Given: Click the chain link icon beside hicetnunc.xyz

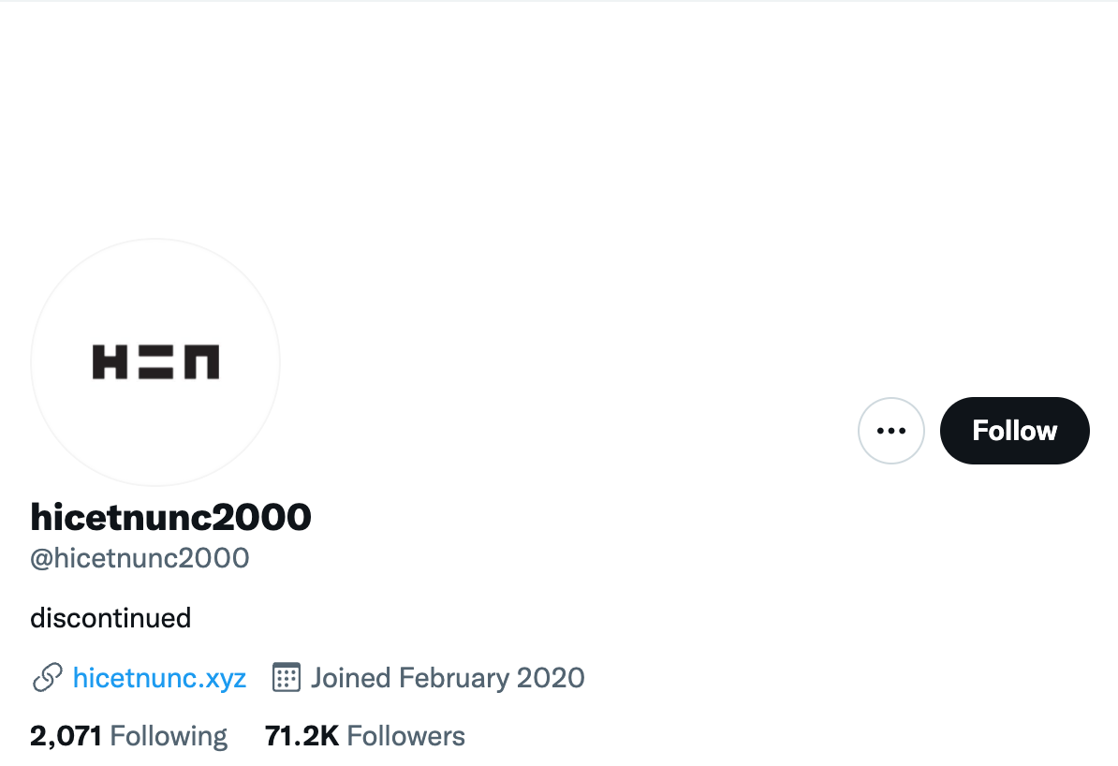Looking at the screenshot, I should click(47, 678).
